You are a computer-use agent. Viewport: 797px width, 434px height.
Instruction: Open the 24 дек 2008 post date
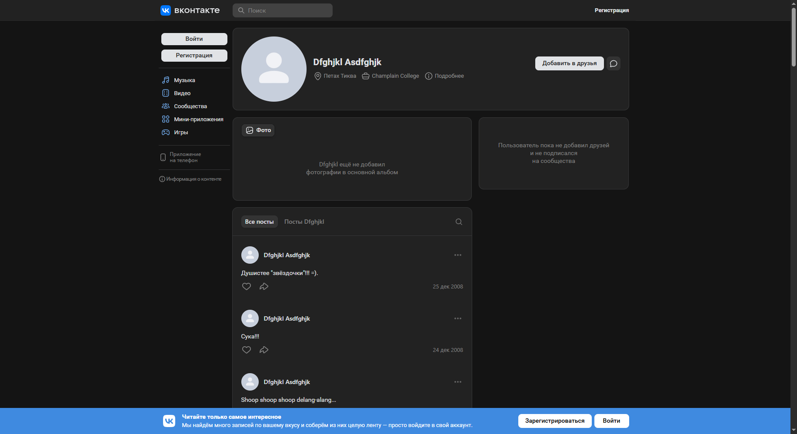click(x=448, y=350)
